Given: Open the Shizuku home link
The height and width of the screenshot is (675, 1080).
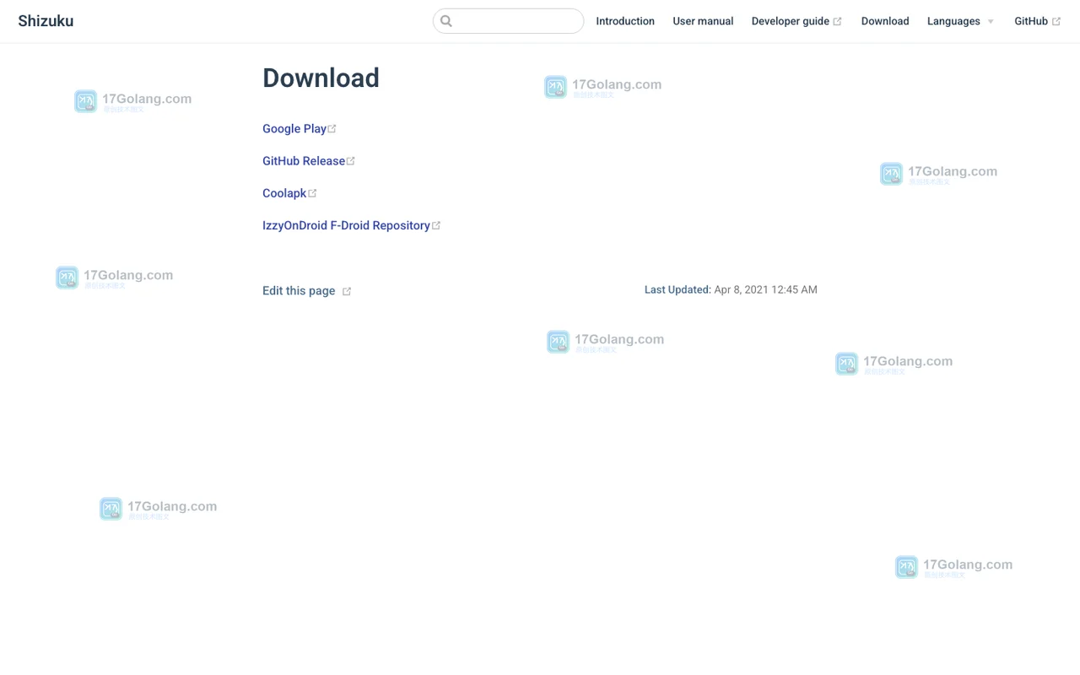Looking at the screenshot, I should (46, 21).
